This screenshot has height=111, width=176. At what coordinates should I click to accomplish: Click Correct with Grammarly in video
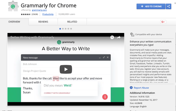[57, 93]
